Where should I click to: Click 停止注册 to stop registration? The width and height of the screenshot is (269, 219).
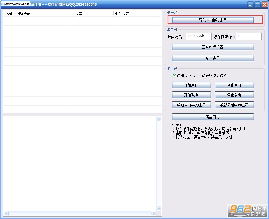234,85
